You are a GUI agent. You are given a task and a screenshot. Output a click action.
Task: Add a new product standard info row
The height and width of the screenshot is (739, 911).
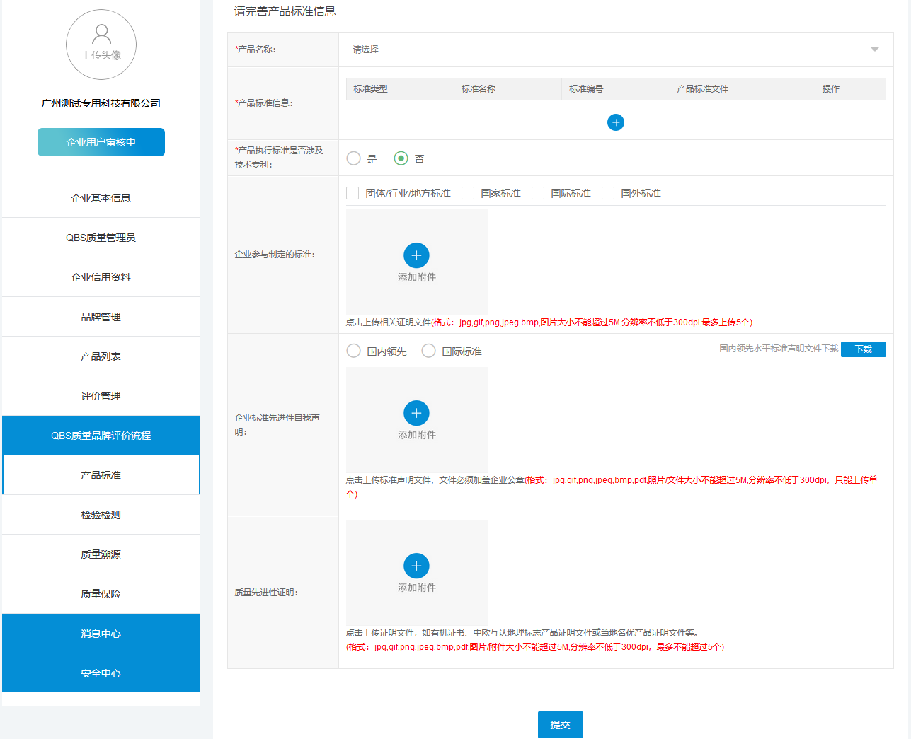[616, 122]
